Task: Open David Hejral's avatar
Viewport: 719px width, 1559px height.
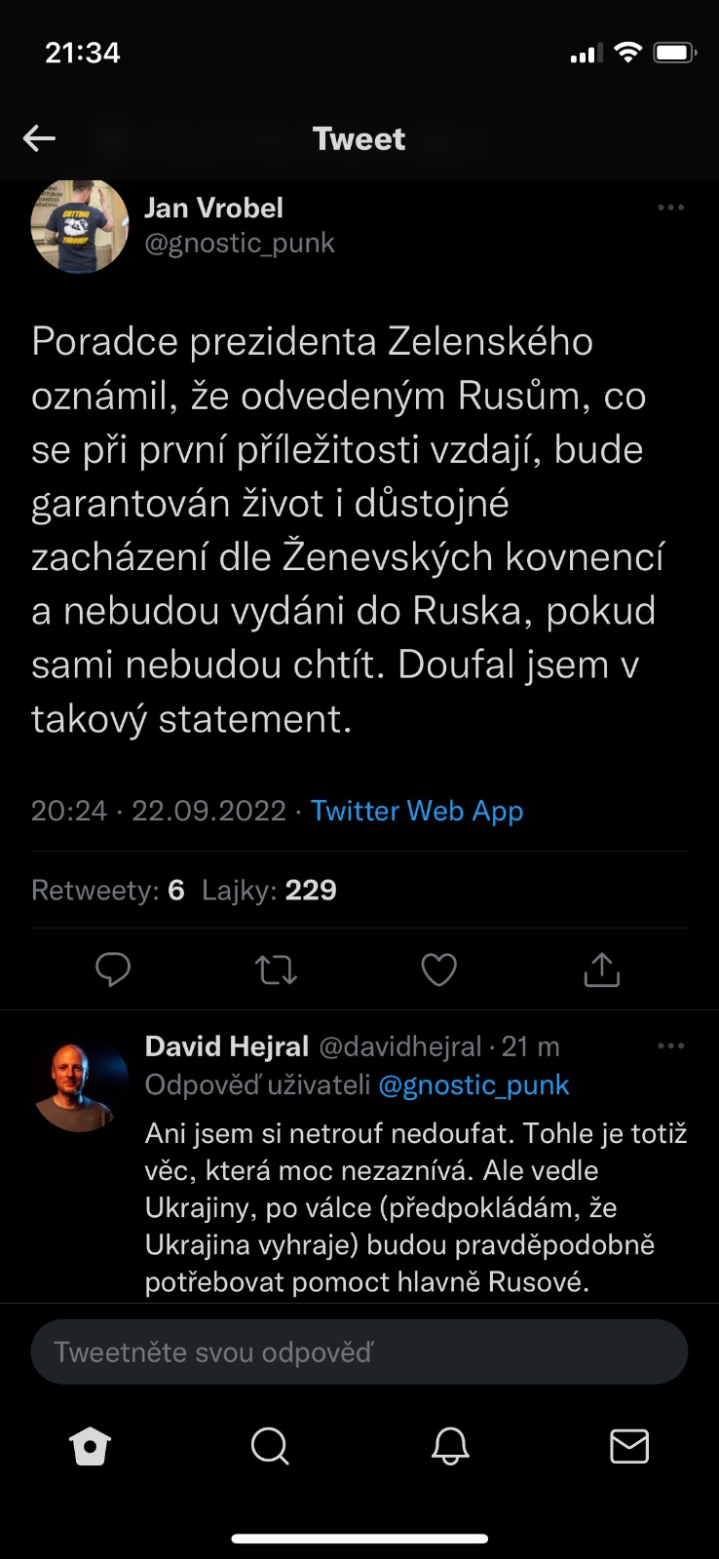Action: click(x=81, y=1085)
